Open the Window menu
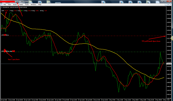 [33, 4]
